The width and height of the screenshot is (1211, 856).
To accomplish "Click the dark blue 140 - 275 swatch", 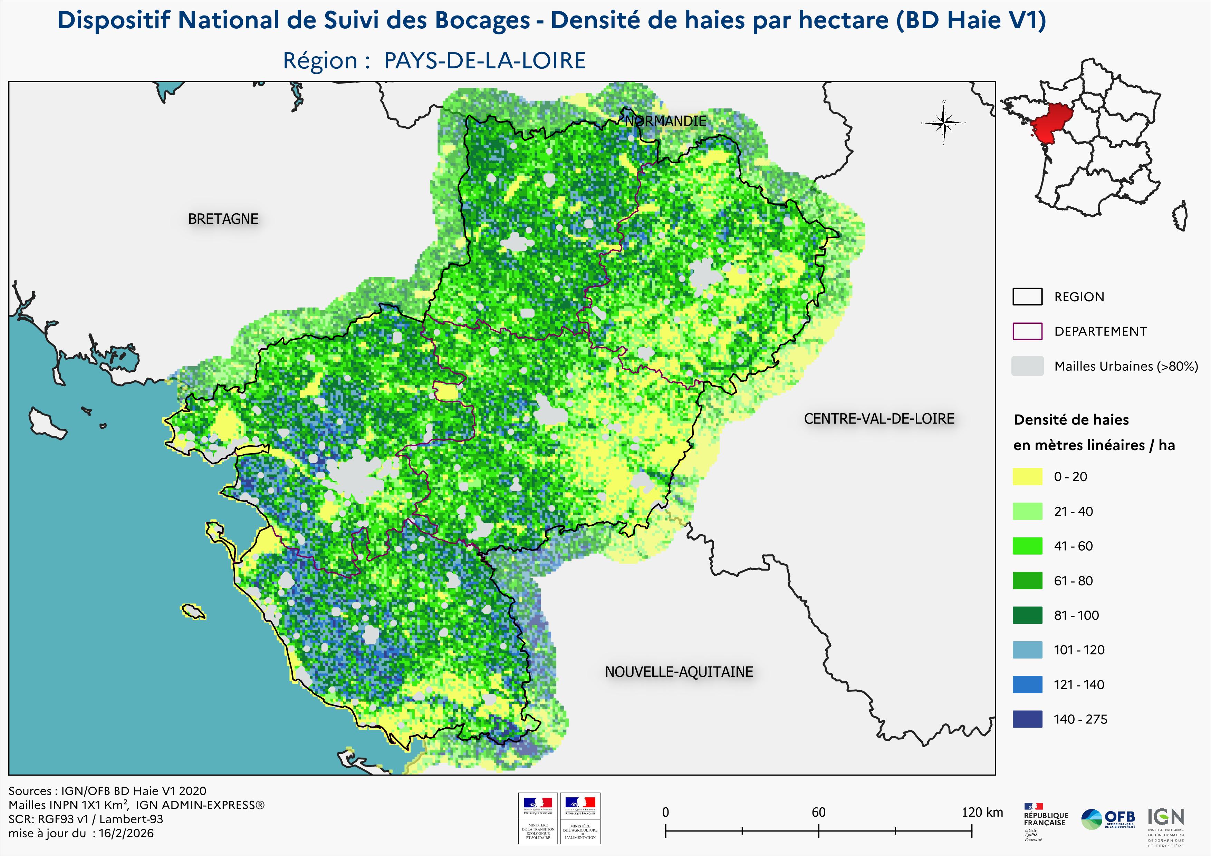I will click(1027, 719).
